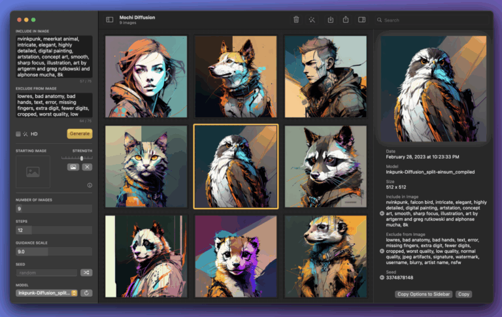Viewport: 502px width, 317px height.
Task: Click the shuffle random seed icon
Action: point(86,273)
